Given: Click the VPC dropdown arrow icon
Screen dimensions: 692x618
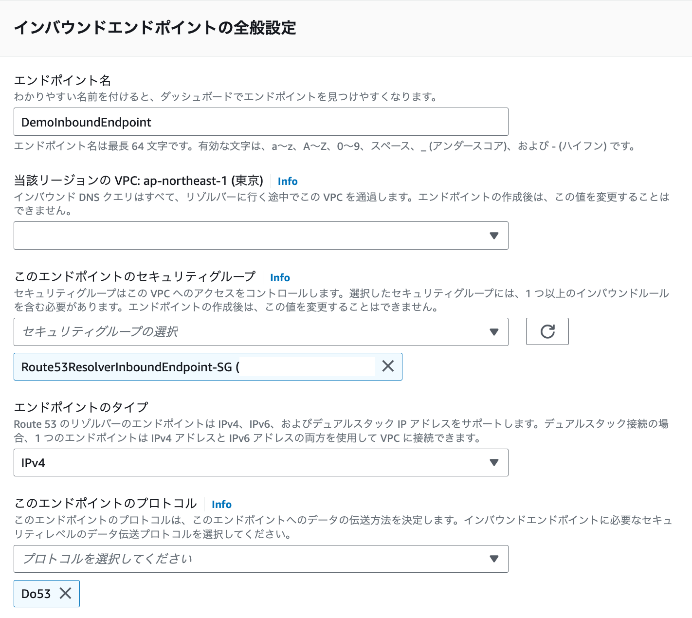Looking at the screenshot, I should click(x=494, y=236).
